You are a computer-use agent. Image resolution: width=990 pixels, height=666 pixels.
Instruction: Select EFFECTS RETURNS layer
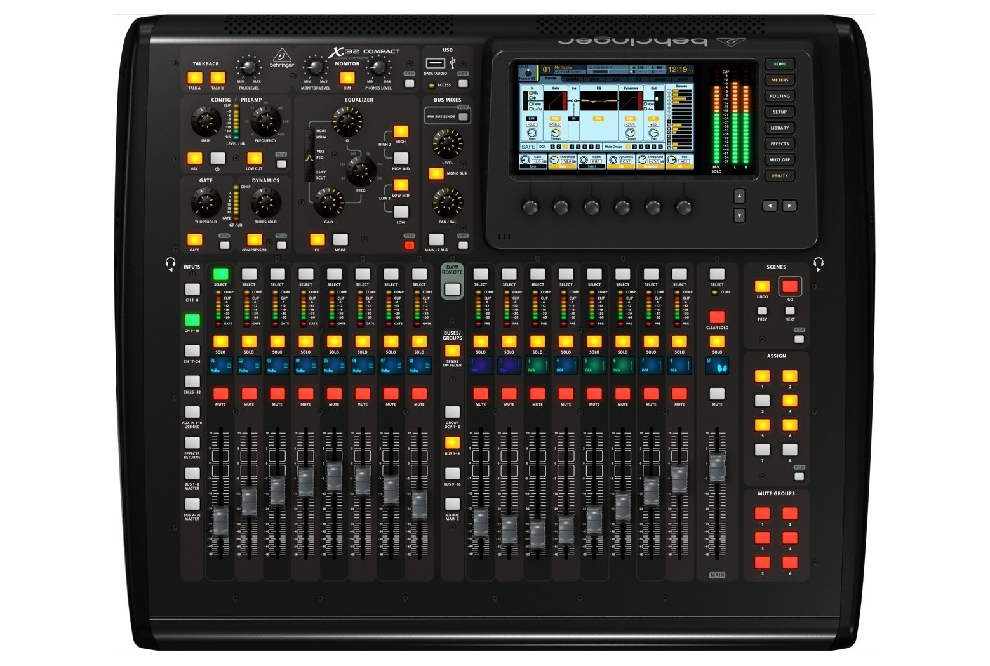click(192, 443)
